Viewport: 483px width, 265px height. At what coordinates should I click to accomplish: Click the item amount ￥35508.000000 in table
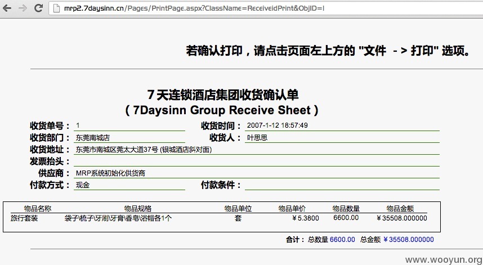pyautogui.click(x=402, y=218)
